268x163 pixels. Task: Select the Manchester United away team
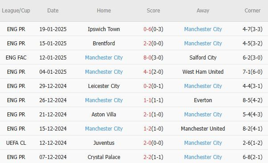(203, 128)
